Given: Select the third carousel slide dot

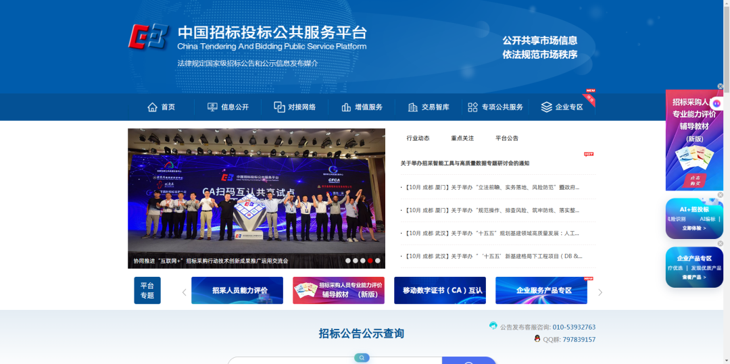Looking at the screenshot, I should point(363,261).
